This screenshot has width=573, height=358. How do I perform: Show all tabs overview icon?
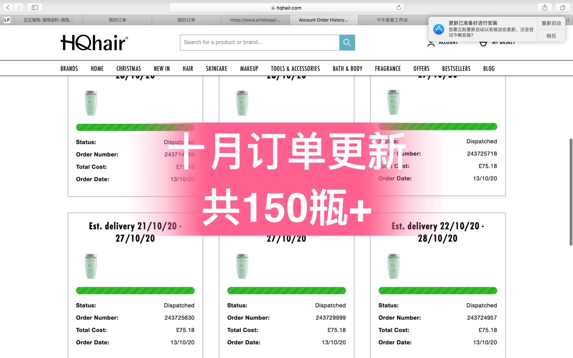(x=563, y=7)
